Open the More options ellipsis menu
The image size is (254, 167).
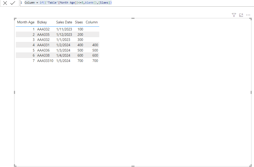[248, 15]
